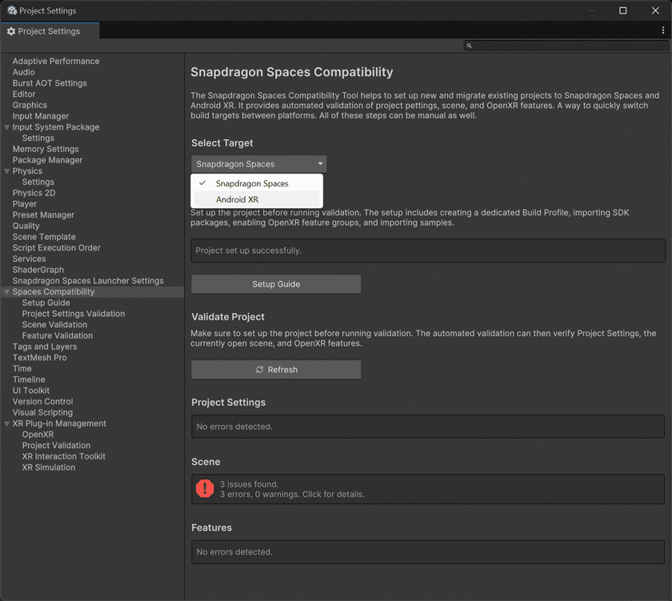This screenshot has height=601, width=672.
Task: Open UI Toolkit settings
Action: pyautogui.click(x=31, y=391)
